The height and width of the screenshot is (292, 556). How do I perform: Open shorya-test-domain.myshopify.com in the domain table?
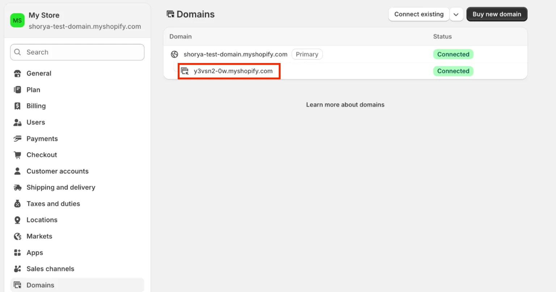point(235,54)
